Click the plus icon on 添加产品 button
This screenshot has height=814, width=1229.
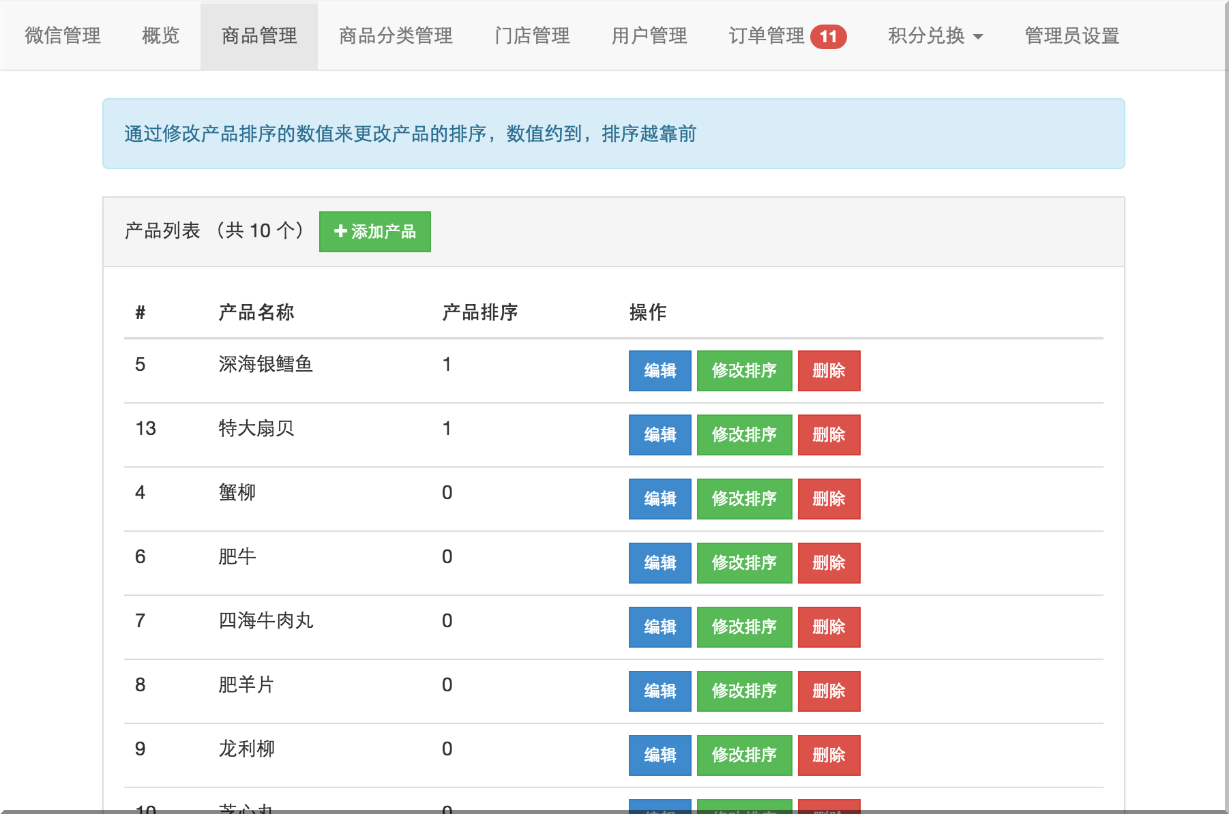tap(340, 232)
